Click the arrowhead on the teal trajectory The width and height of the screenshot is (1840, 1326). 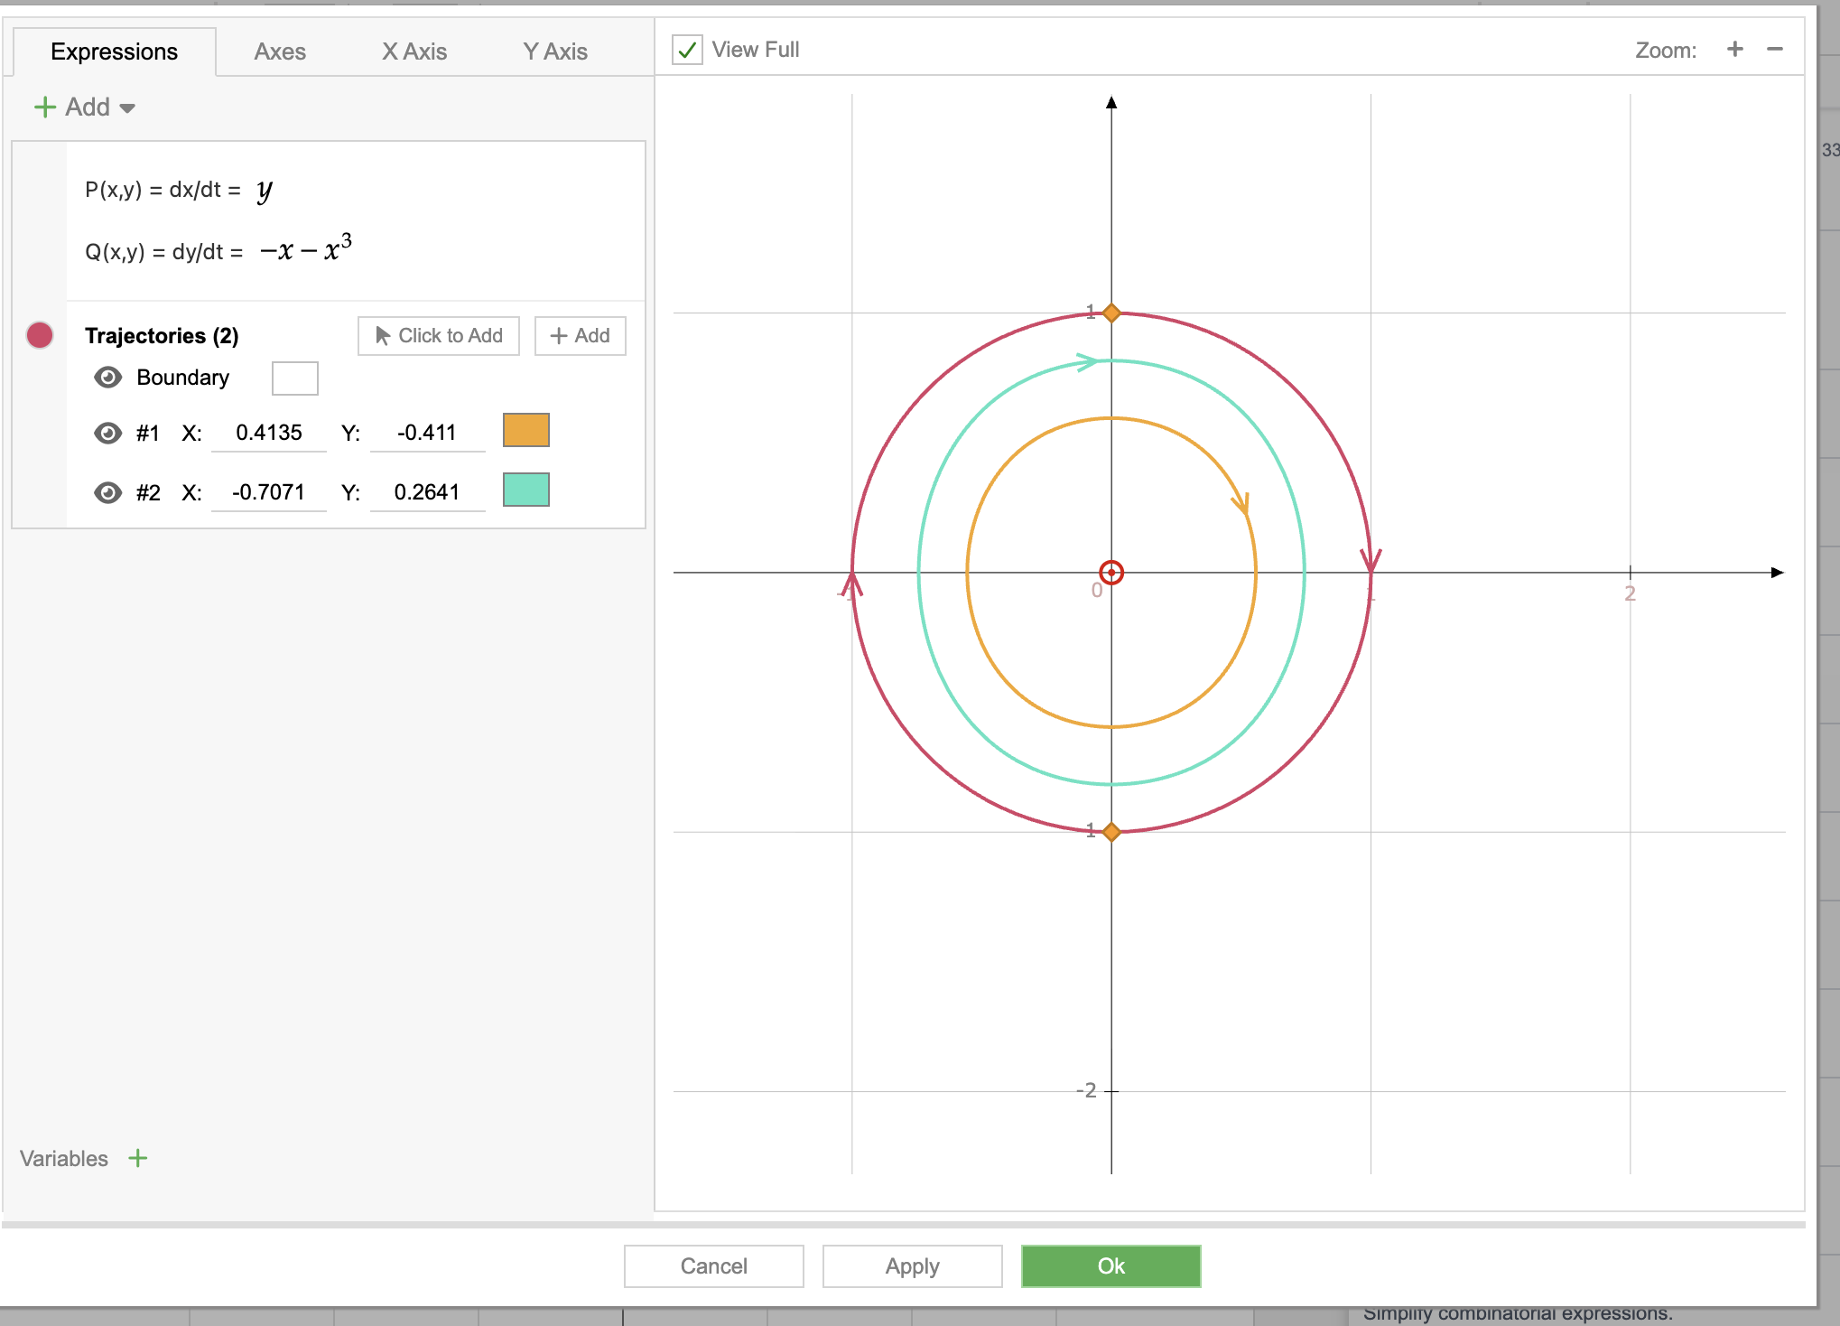pyautogui.click(x=1087, y=362)
